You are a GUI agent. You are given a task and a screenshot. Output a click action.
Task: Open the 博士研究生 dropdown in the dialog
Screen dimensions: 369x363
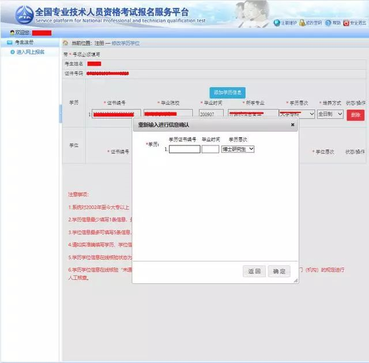click(238, 149)
